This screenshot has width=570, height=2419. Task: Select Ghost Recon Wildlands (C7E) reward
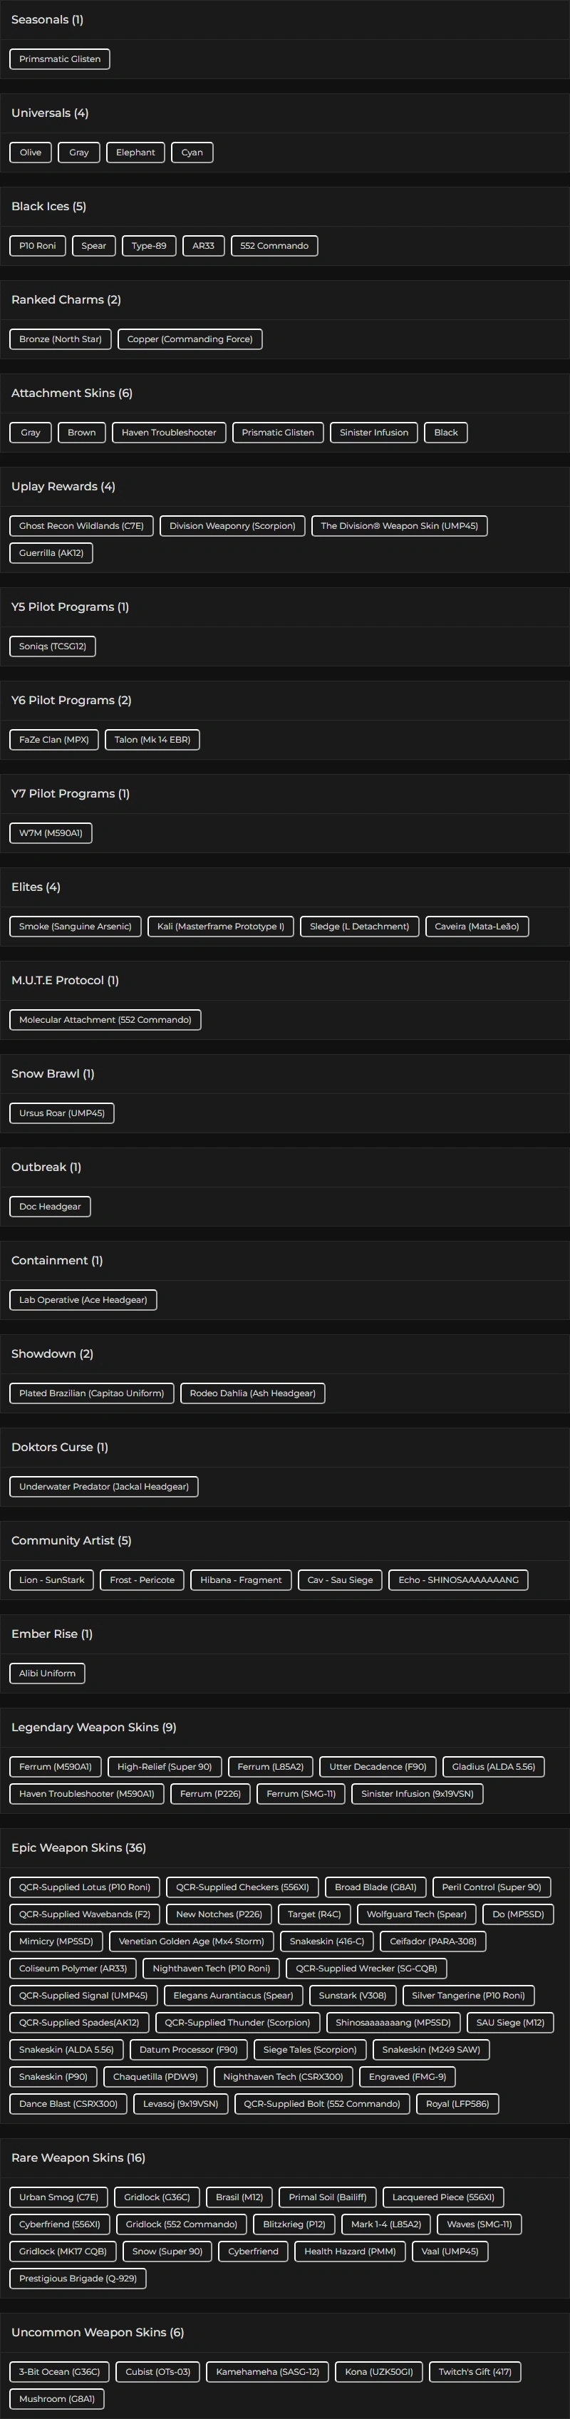[81, 526]
